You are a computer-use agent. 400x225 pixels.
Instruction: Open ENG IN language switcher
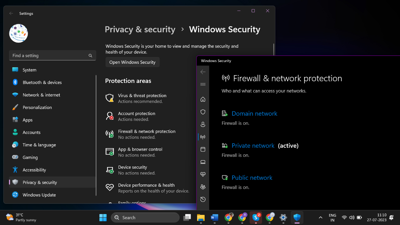coord(332,217)
